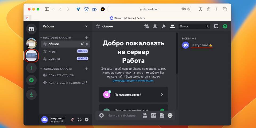Toggle the Safari sidebar button
This screenshot has width=256, height=128.
[47, 9]
